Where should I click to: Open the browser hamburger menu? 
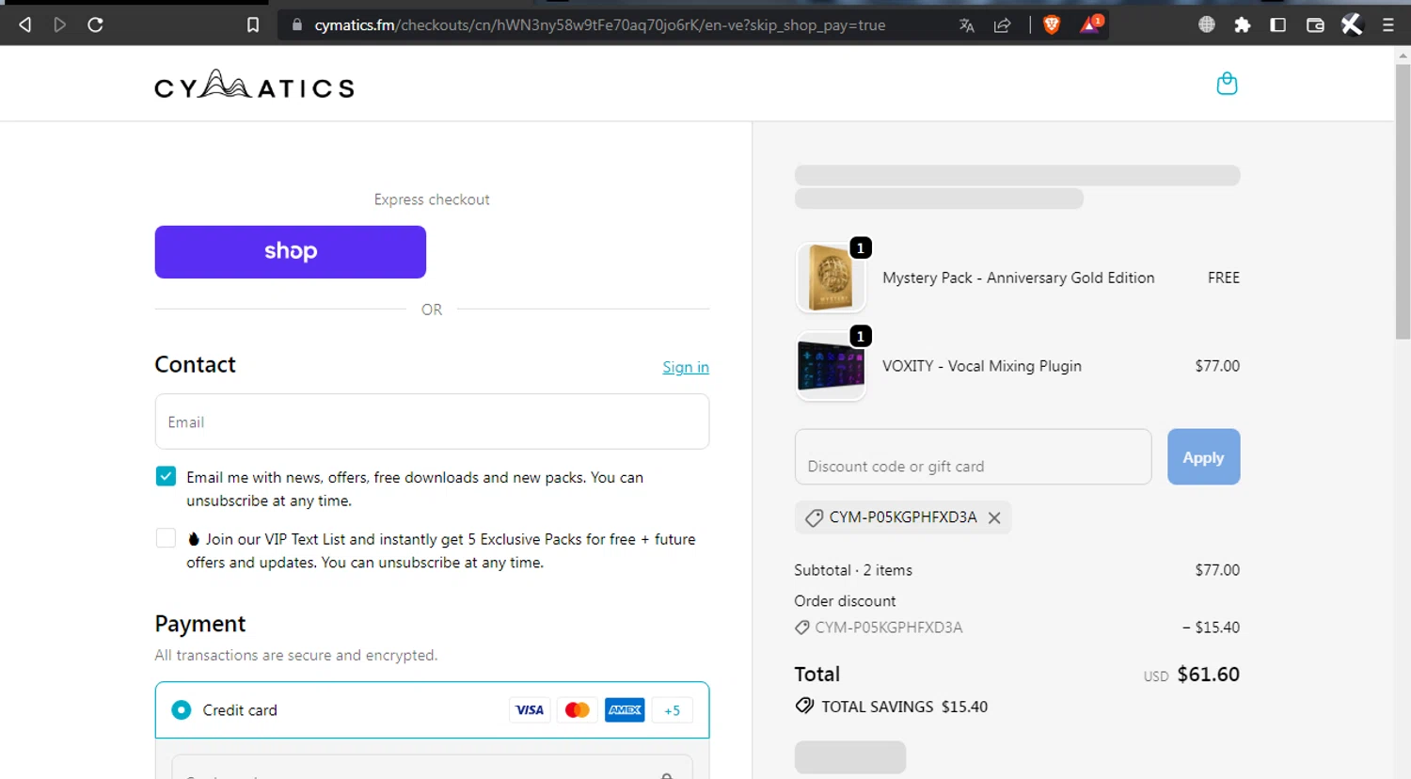[1388, 25]
